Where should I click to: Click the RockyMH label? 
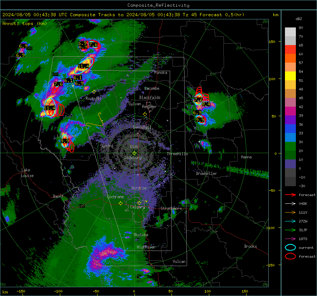pyautogui.click(x=93, y=99)
